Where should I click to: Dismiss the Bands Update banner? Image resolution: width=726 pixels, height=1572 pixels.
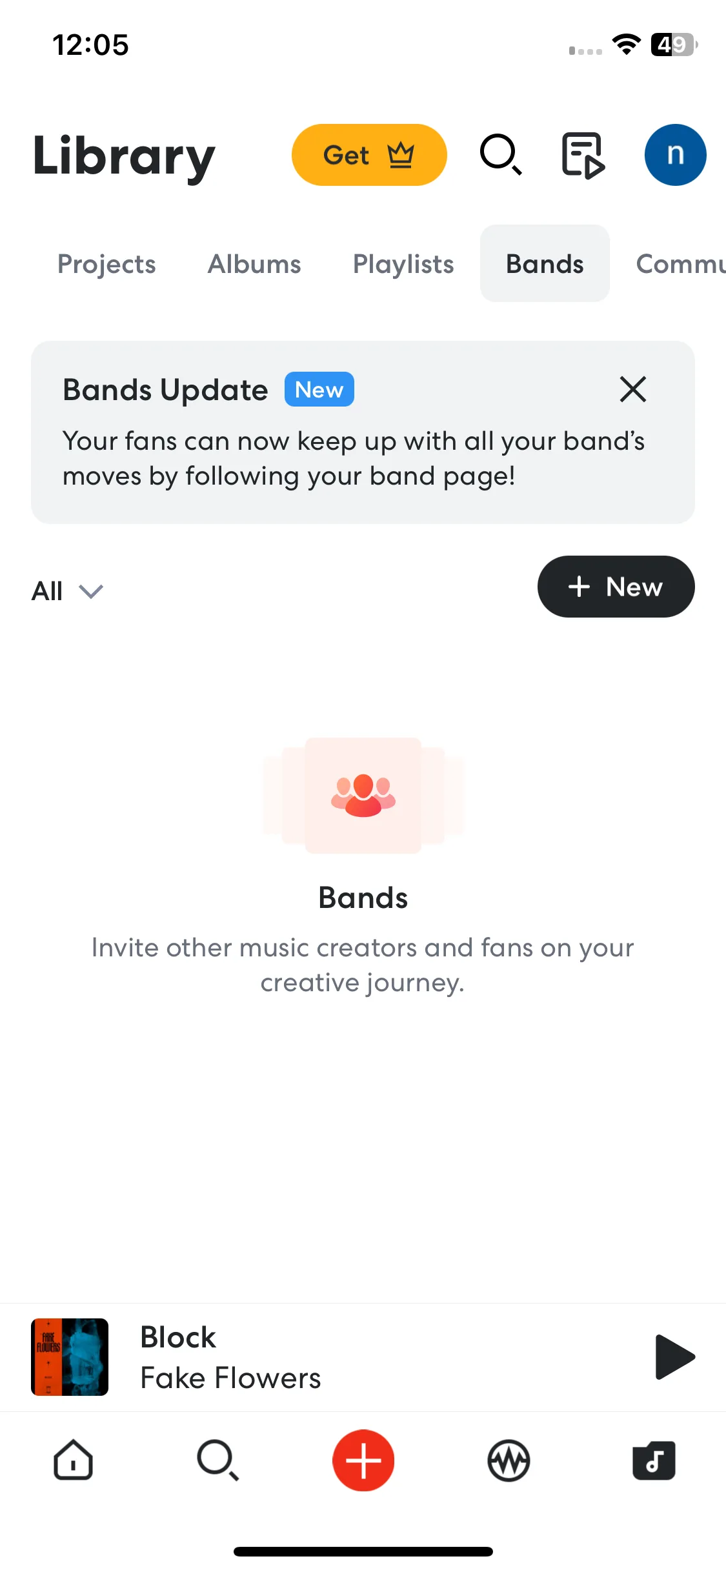[633, 389]
